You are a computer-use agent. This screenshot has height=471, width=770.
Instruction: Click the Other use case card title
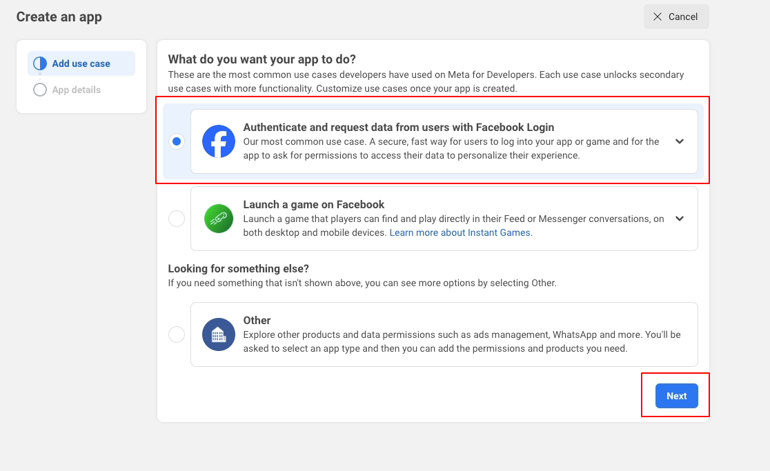[x=257, y=321]
